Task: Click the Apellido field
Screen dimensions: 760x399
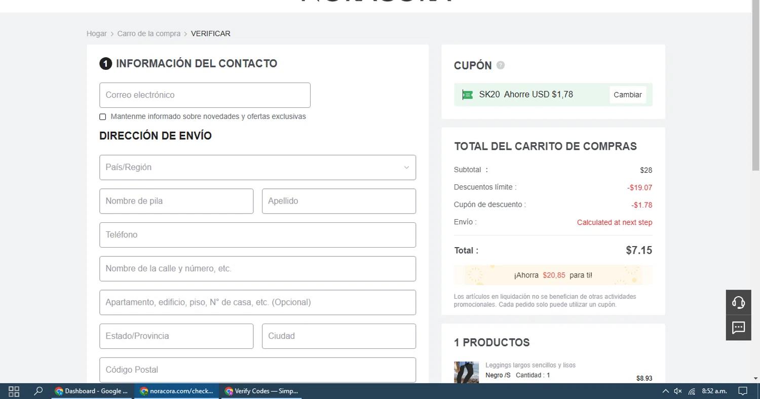Action: coord(339,201)
